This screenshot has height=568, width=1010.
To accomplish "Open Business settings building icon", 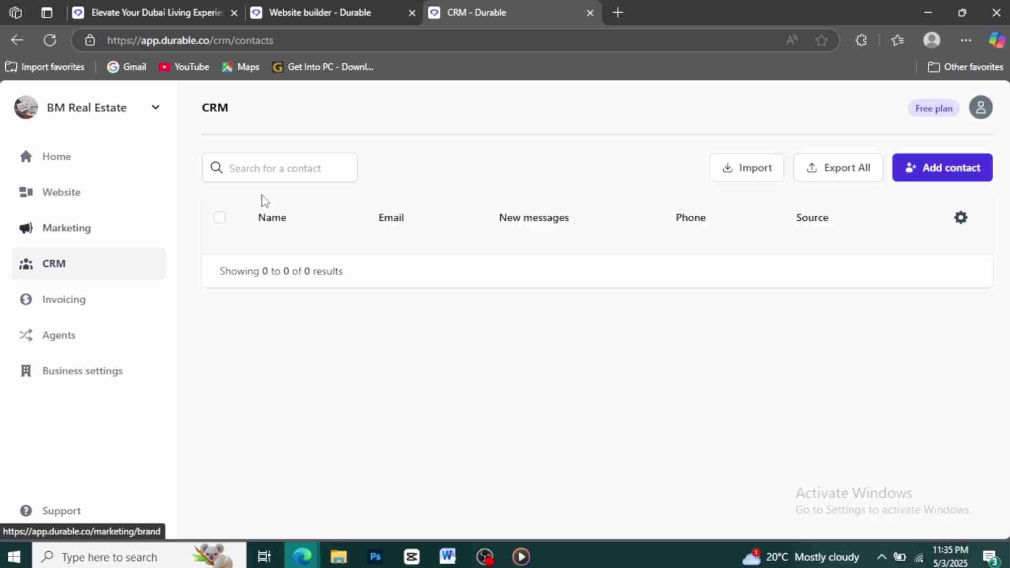I will click(26, 371).
